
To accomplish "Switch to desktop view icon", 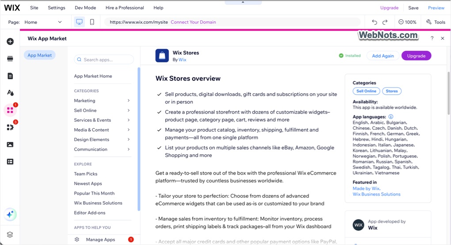I will click(x=80, y=22).
